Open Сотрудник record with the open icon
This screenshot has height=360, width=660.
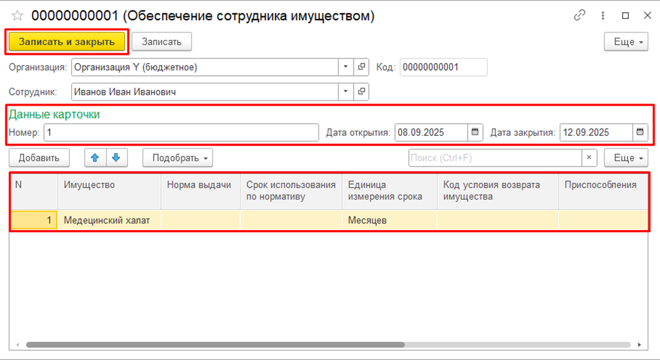[361, 91]
